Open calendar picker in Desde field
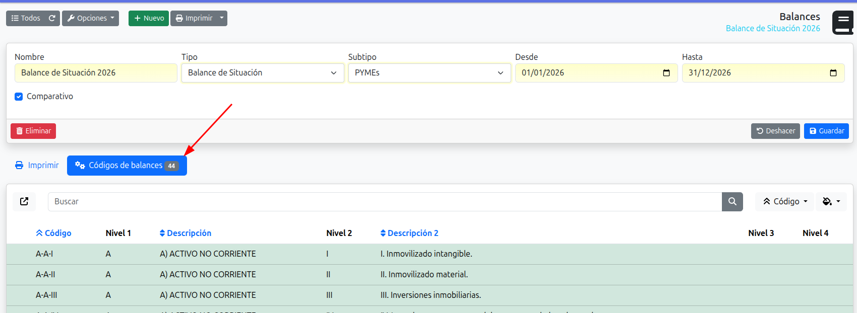The image size is (857, 313). [666, 73]
